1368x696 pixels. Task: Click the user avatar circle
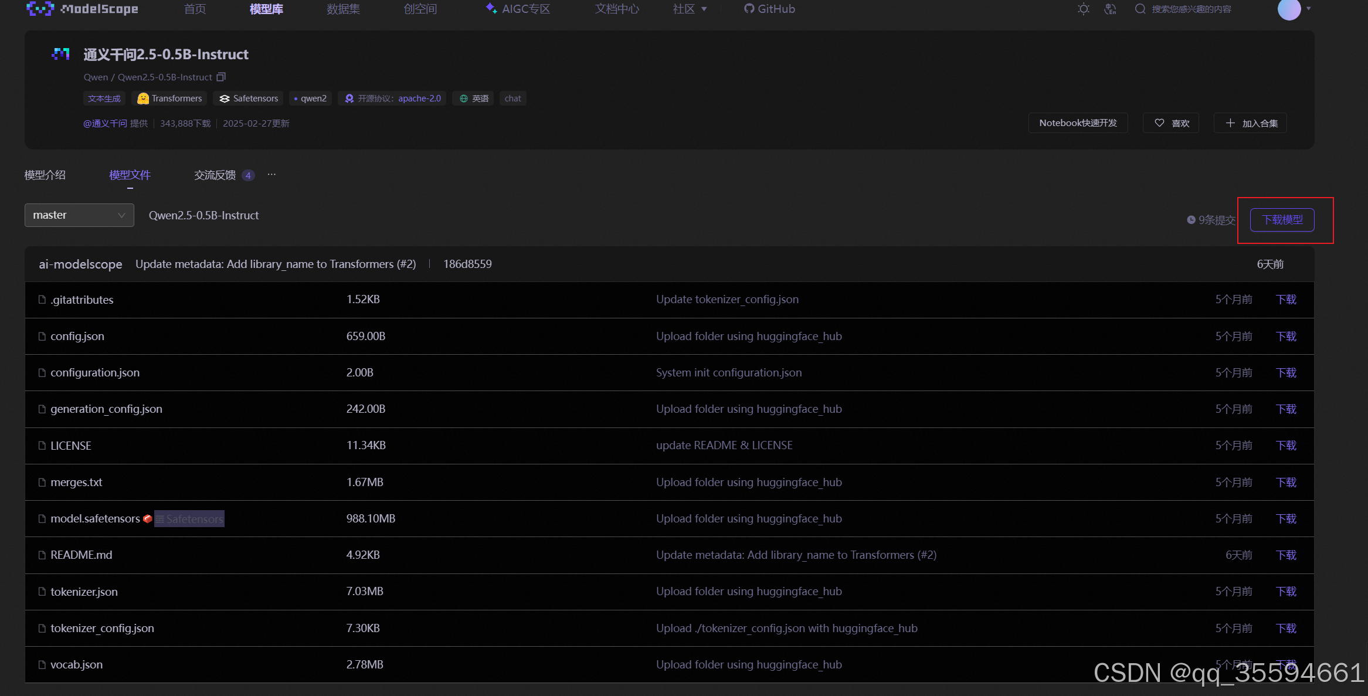point(1289,9)
